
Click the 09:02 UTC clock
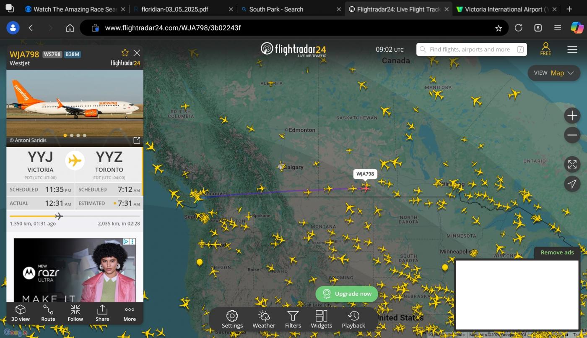390,50
